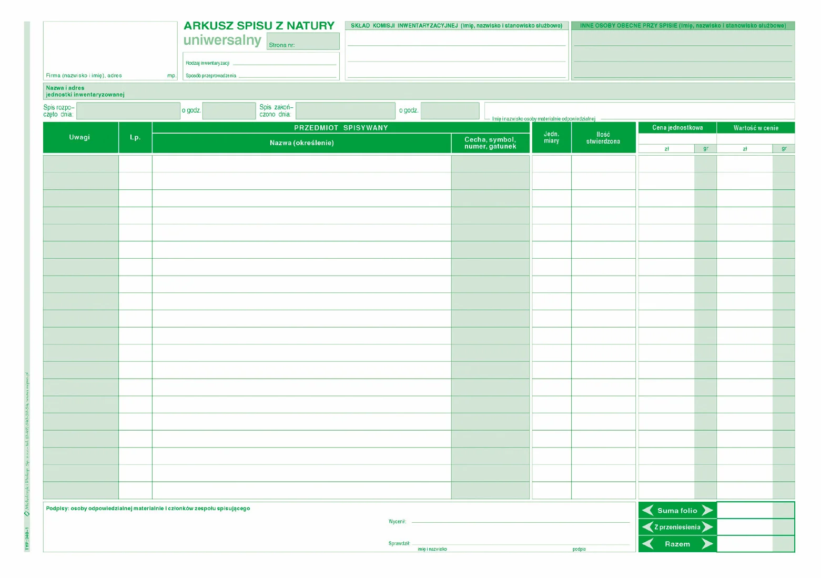Click the o godz. field after end date
821x578 pixels.
450,111
